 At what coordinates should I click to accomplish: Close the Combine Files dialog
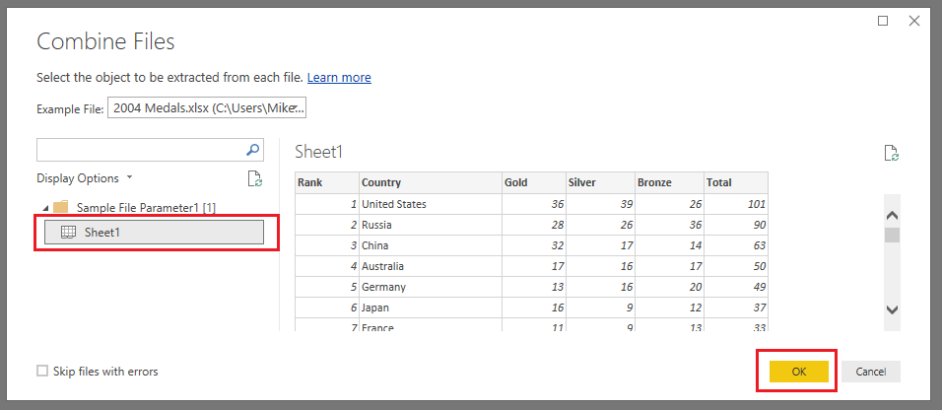tap(914, 21)
